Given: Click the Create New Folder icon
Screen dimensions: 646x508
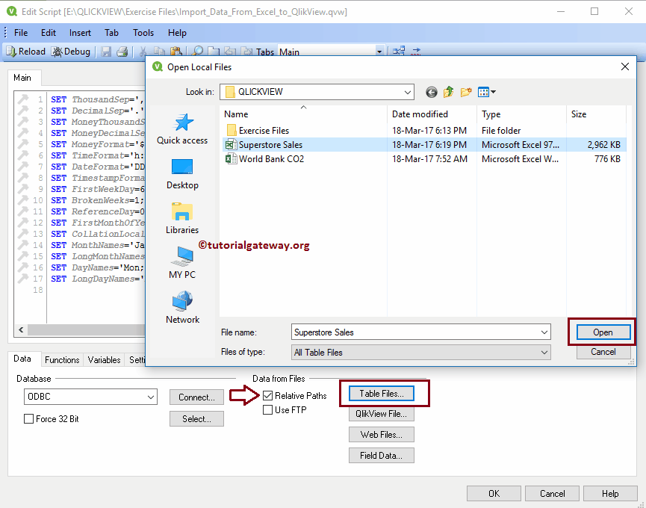Looking at the screenshot, I should tap(465, 92).
